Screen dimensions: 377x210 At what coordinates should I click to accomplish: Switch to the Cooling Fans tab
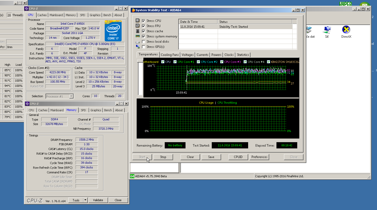click(170, 55)
